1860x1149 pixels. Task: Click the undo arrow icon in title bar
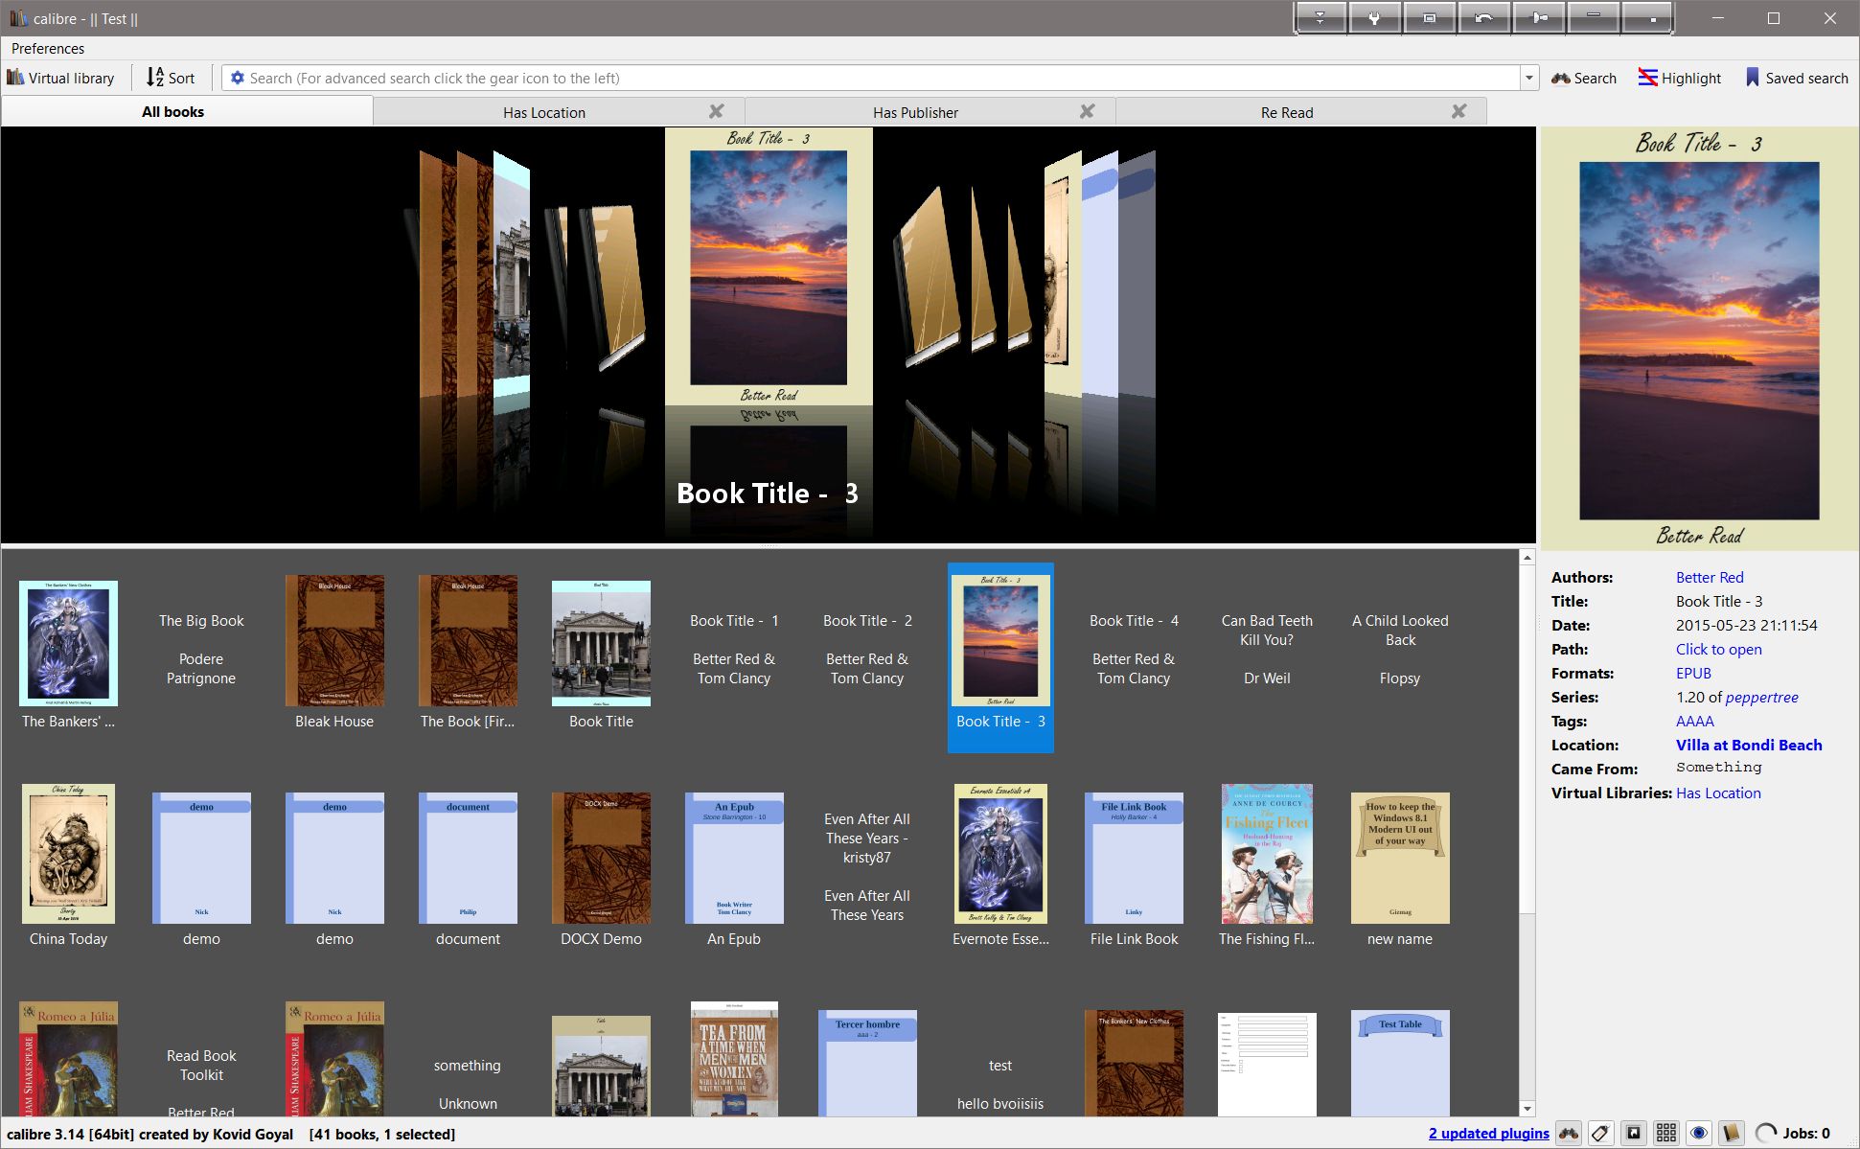coord(1483,18)
